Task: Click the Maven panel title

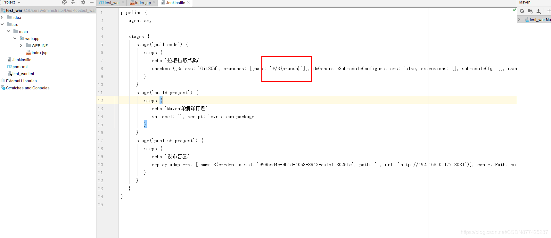Action: tap(525, 2)
